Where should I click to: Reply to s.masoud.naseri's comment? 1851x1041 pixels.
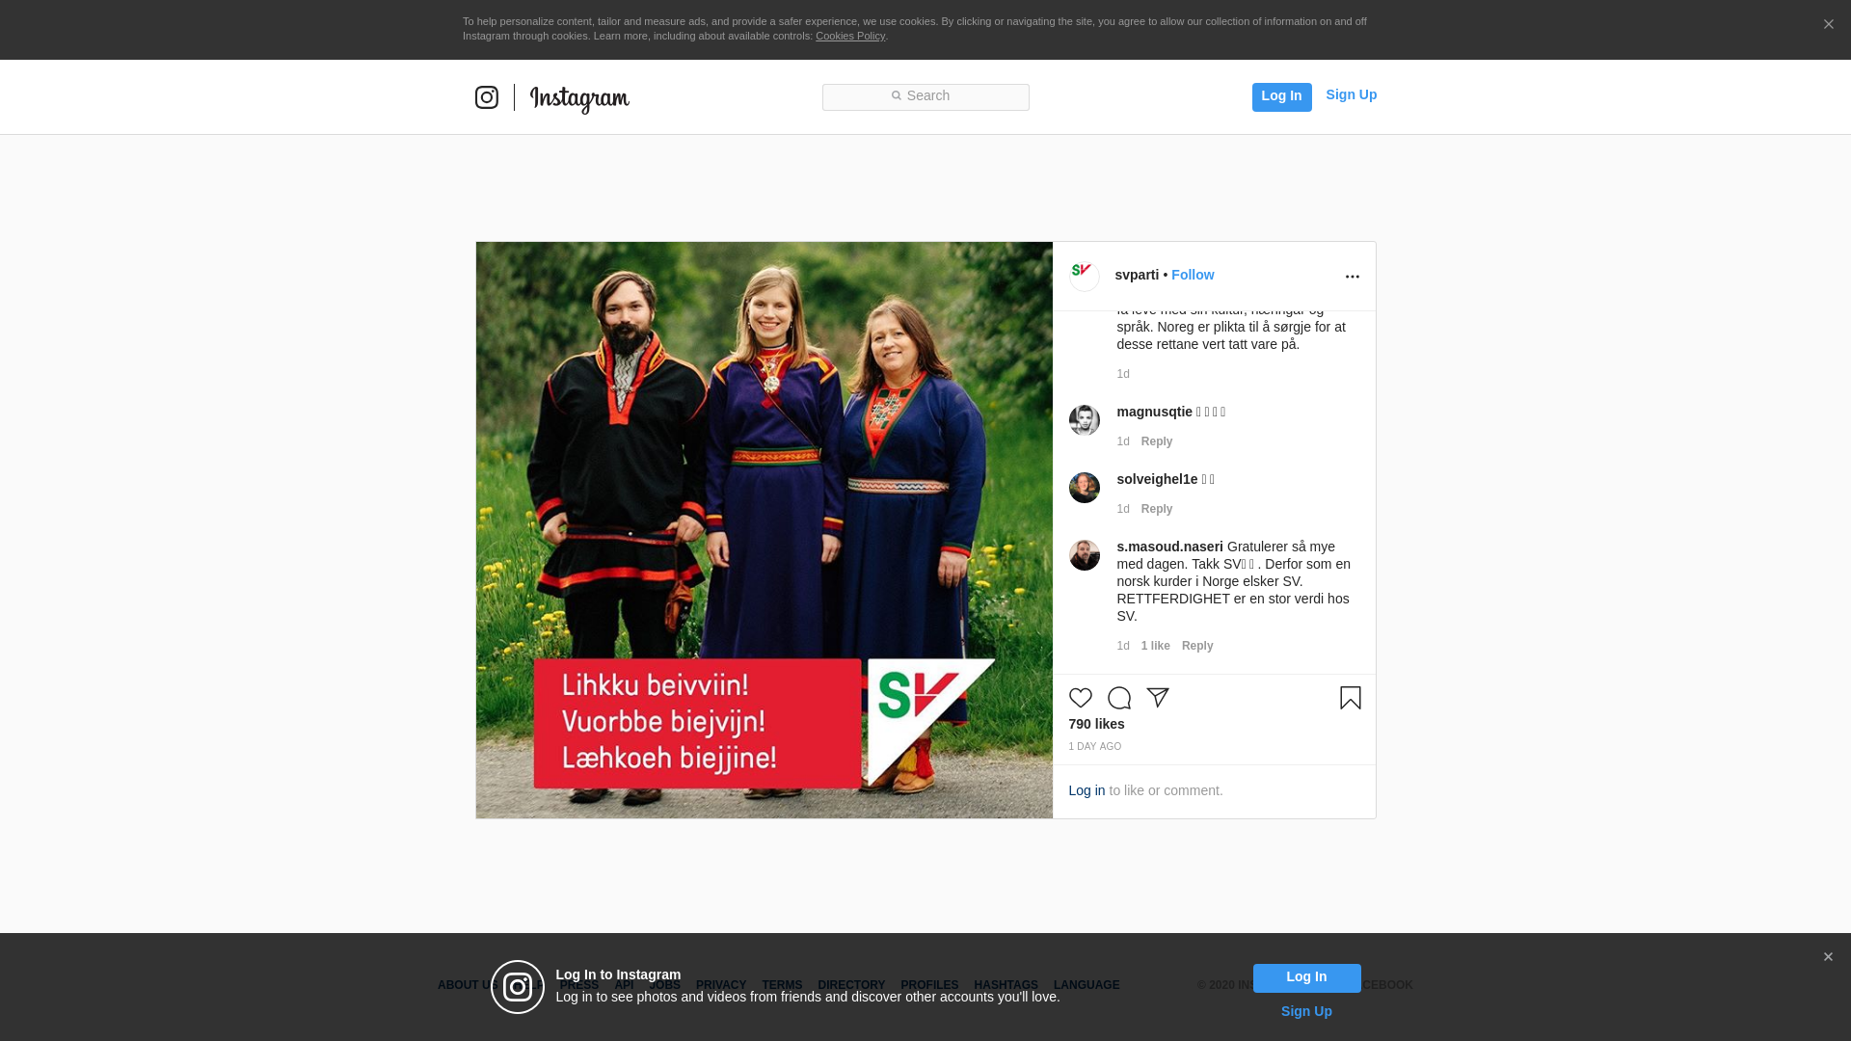point(1197,646)
